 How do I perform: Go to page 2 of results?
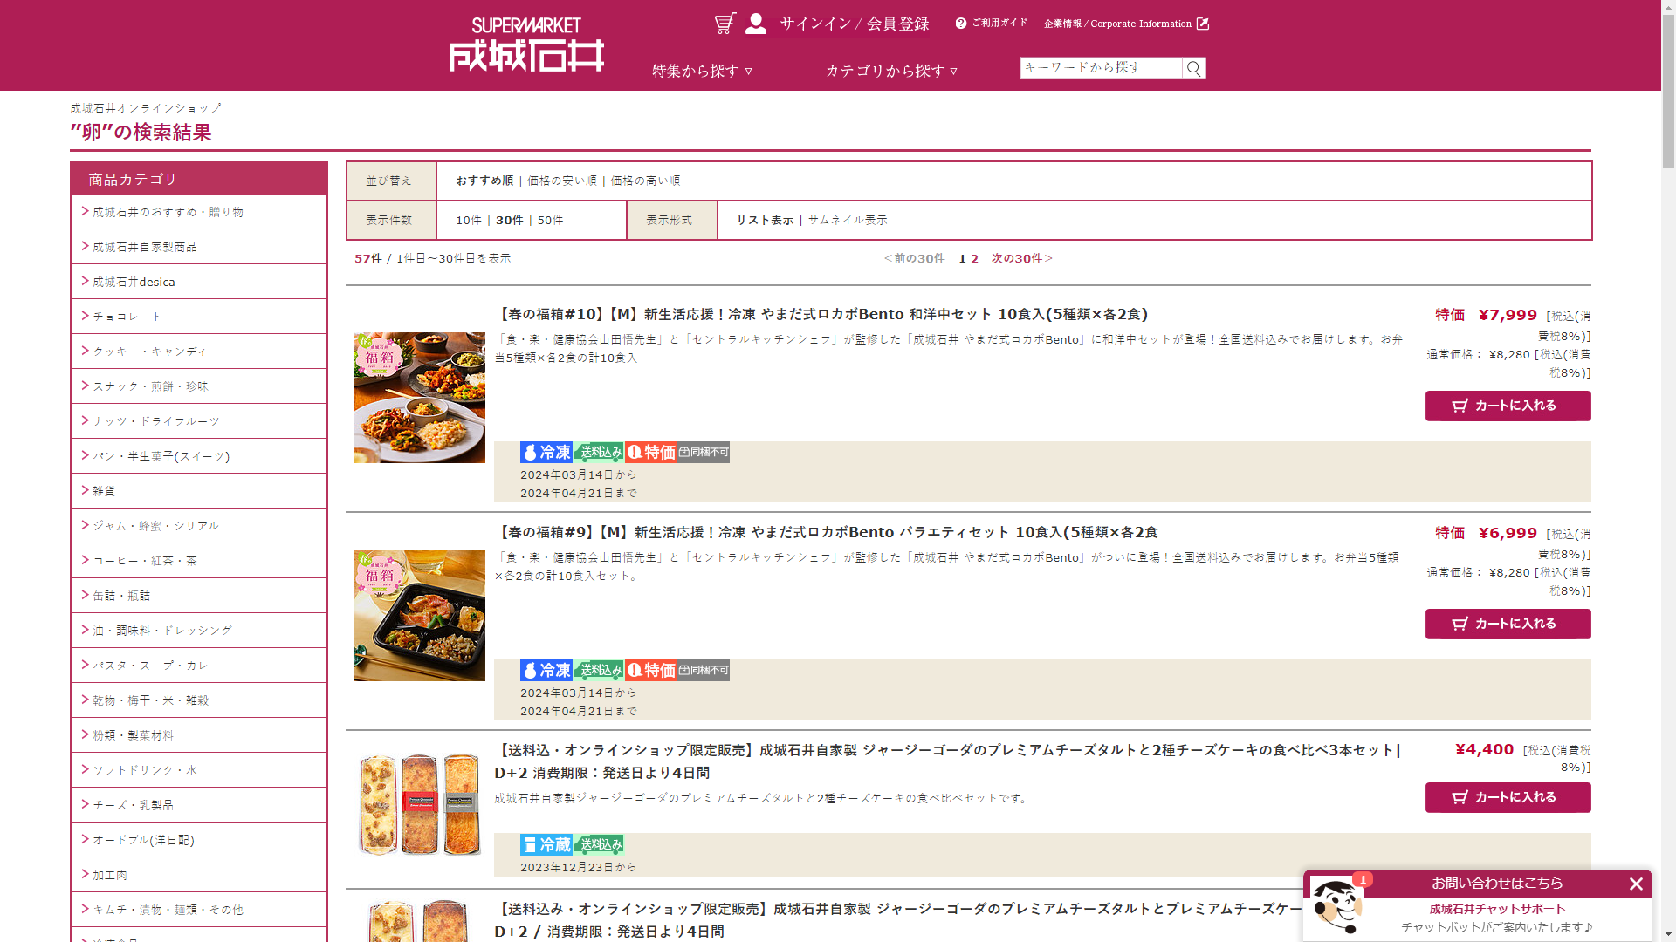[974, 258]
